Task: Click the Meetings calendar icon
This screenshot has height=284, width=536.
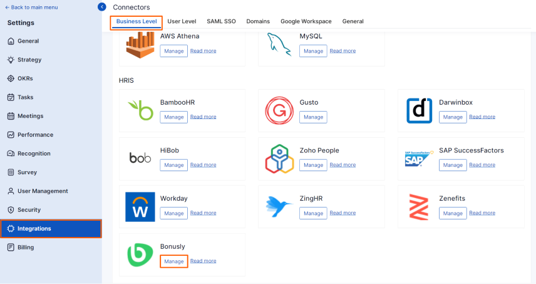Action: pyautogui.click(x=11, y=116)
